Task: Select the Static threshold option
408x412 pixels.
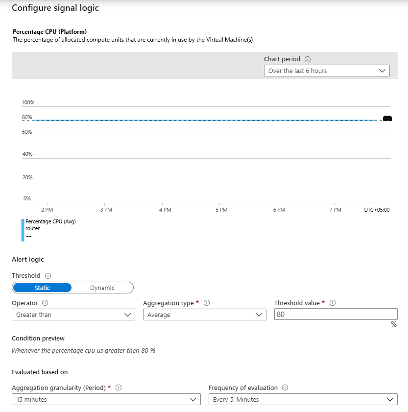Action: 42,288
